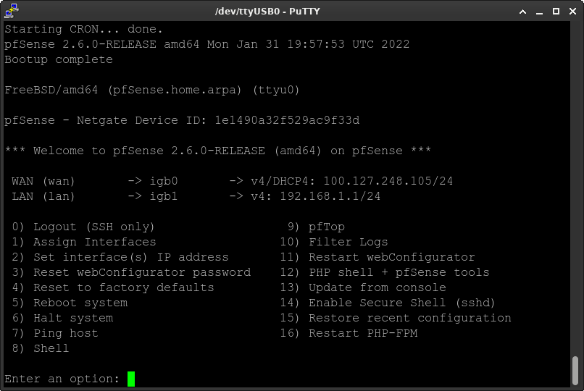
Task: Click the FreeBSD/amd64 (pfSense.home.arpa) line
Action: point(152,90)
